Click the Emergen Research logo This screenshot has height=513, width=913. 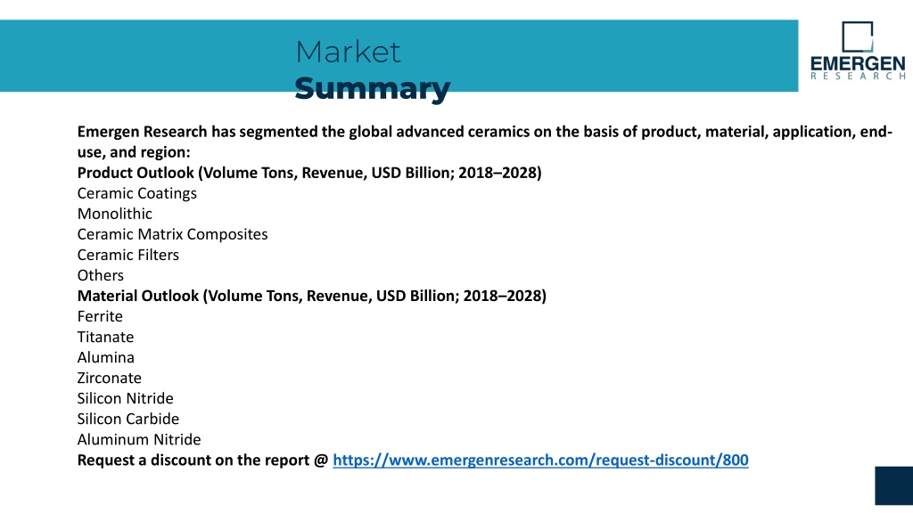[858, 51]
